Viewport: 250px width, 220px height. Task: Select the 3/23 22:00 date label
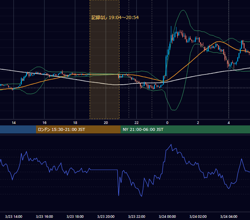[x=137, y=216]
